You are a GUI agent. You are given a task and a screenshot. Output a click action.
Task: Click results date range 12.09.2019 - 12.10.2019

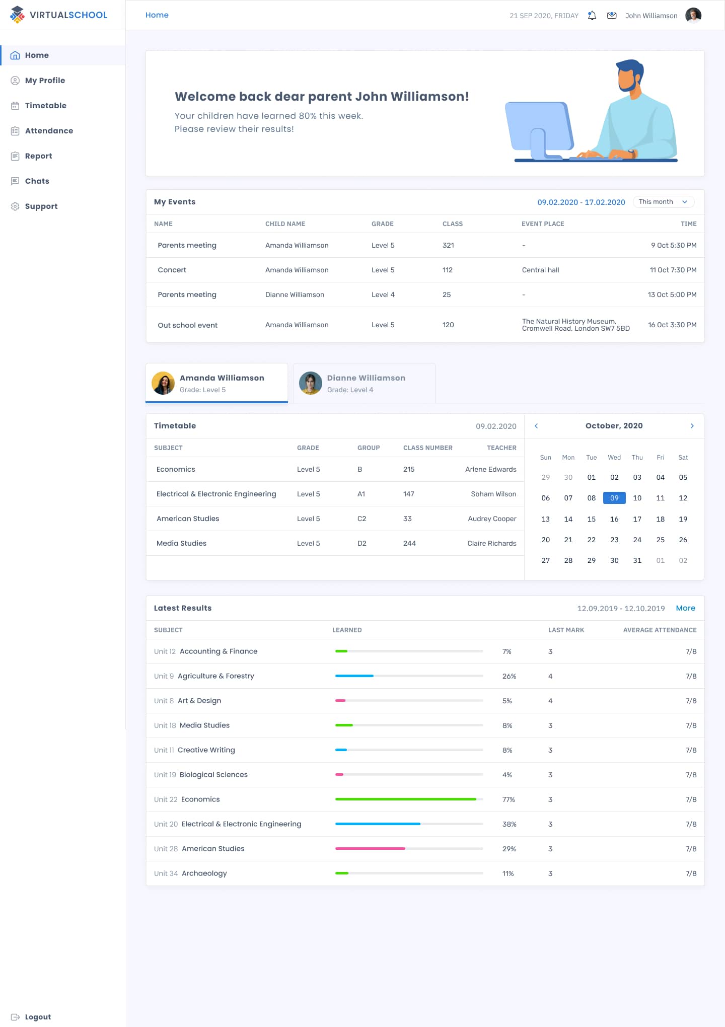click(621, 609)
